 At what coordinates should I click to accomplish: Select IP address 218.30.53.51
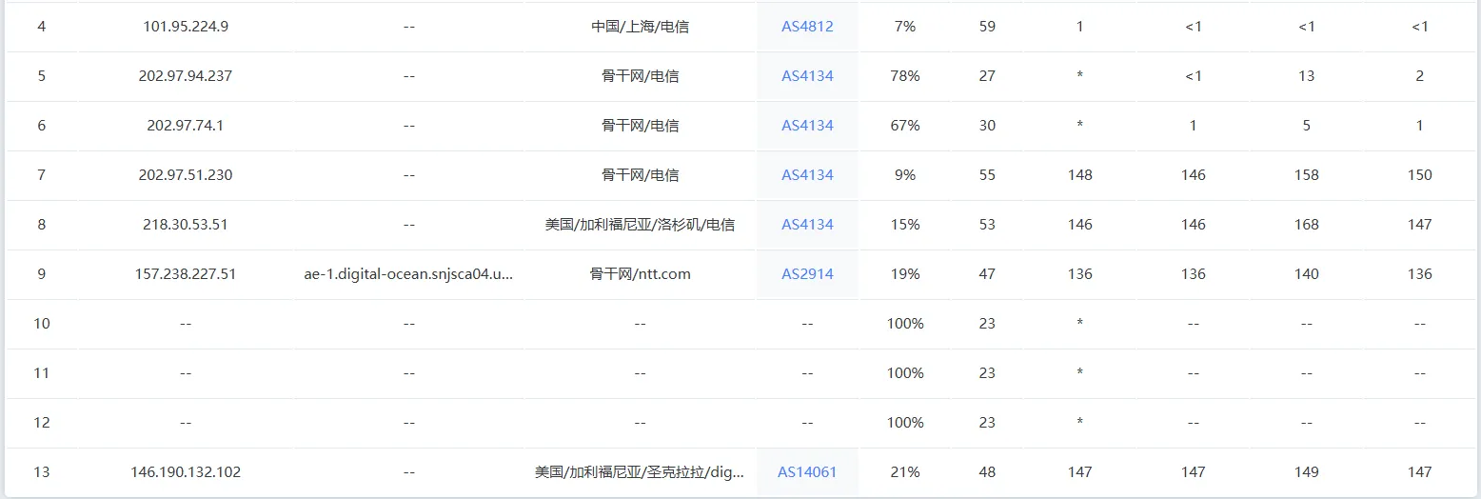(186, 225)
